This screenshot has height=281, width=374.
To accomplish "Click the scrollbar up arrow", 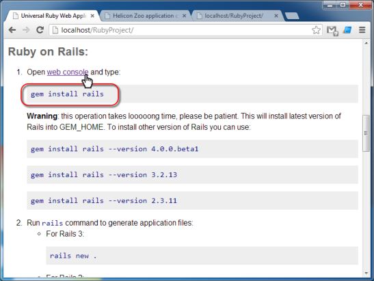I will click(366, 43).
